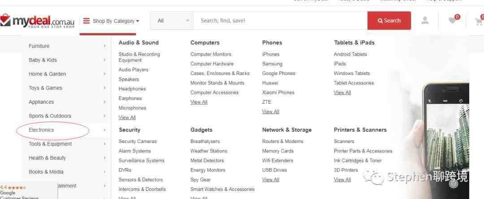Click the Search button
Image resolution: width=484 pixels, height=199 pixels.
(x=389, y=21)
